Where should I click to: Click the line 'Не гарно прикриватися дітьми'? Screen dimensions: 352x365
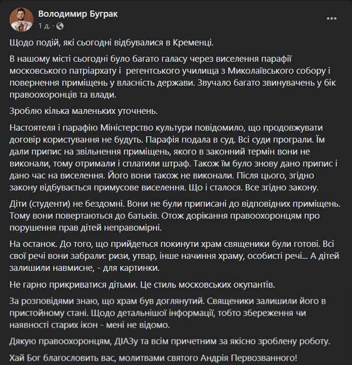tap(142, 285)
